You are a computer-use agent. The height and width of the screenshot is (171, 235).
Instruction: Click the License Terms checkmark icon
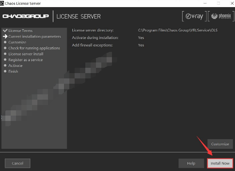click(x=5, y=31)
